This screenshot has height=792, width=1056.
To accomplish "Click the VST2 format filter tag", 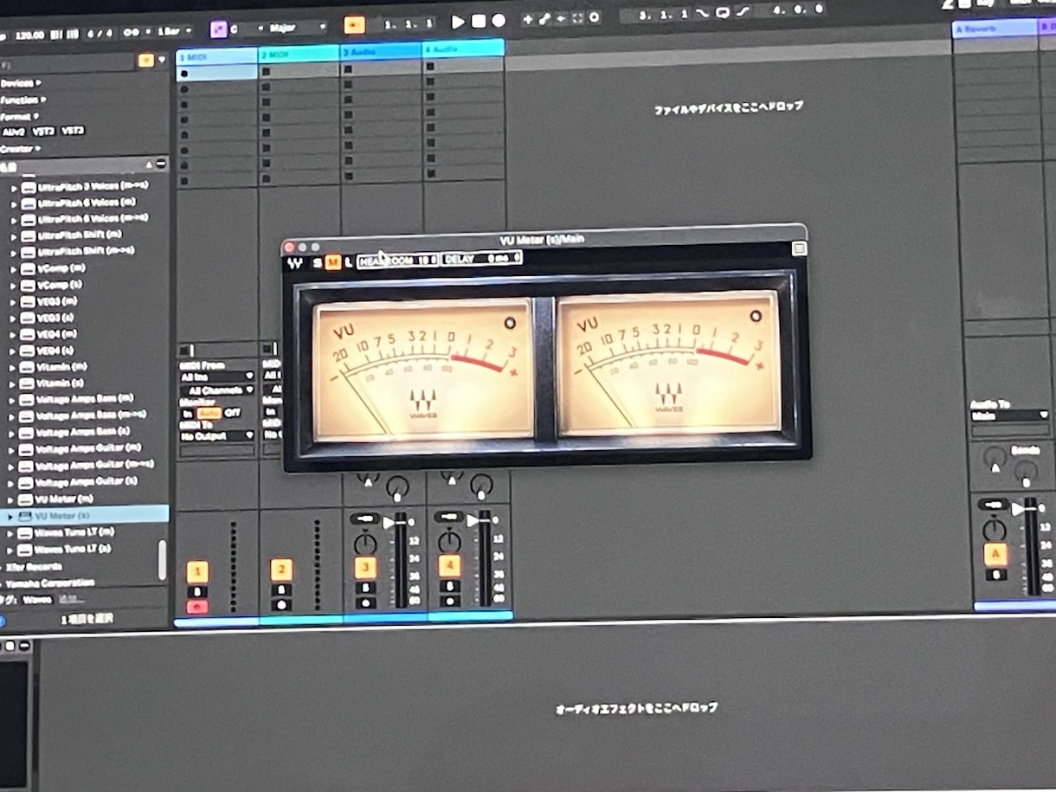I will coord(43,132).
